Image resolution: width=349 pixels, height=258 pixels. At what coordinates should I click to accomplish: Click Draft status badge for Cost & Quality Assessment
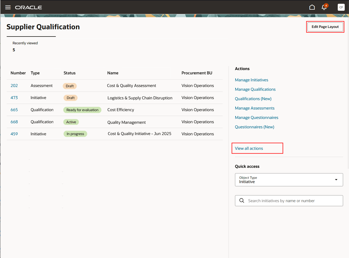pyautogui.click(x=70, y=86)
